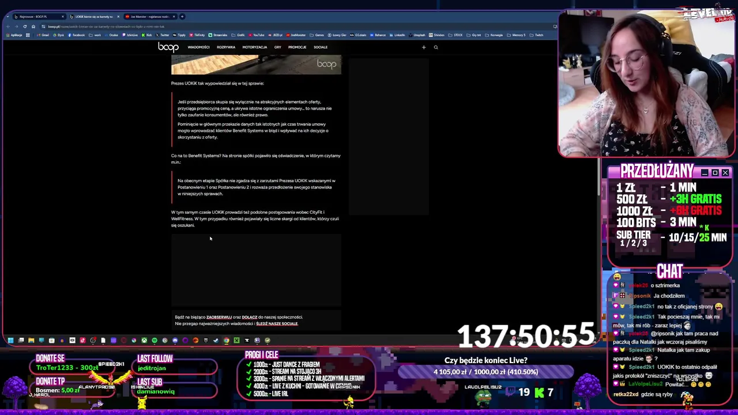The width and height of the screenshot is (738, 415).
Task: Expand the 'Twitch' bookmark folder
Action: (536, 35)
